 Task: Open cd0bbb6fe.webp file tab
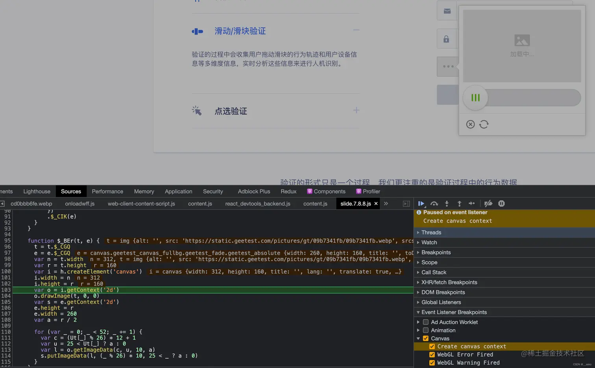[x=31, y=204]
